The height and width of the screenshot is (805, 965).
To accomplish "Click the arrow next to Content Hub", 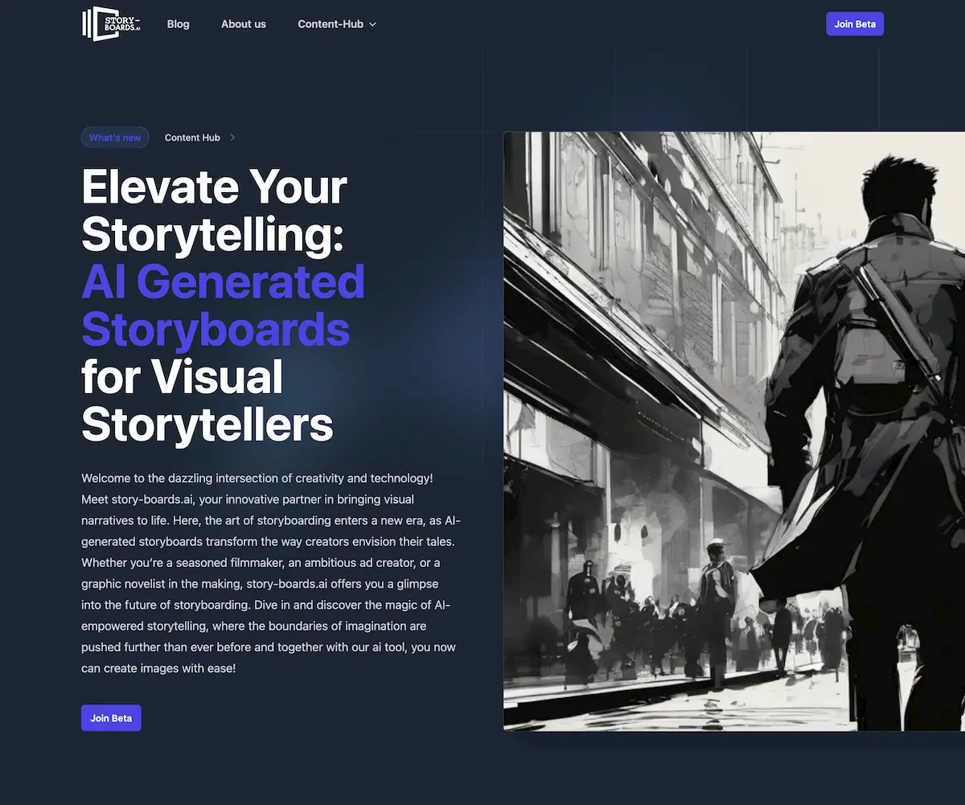I will (232, 138).
